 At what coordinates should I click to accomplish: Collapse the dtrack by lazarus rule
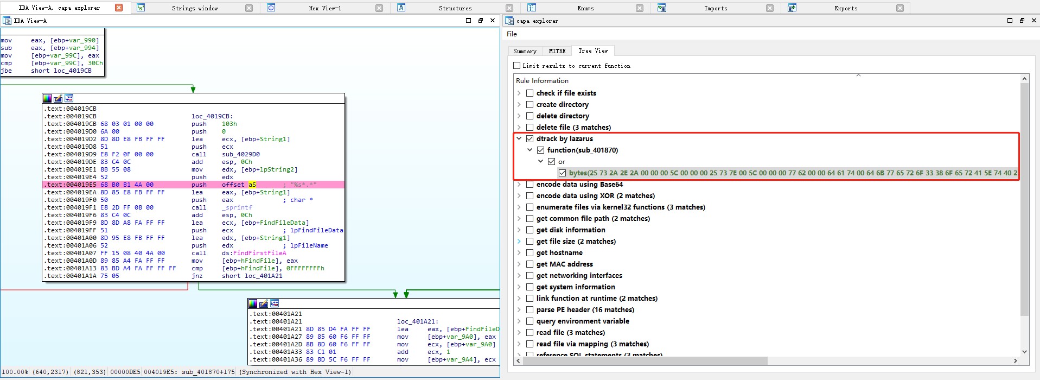point(519,139)
